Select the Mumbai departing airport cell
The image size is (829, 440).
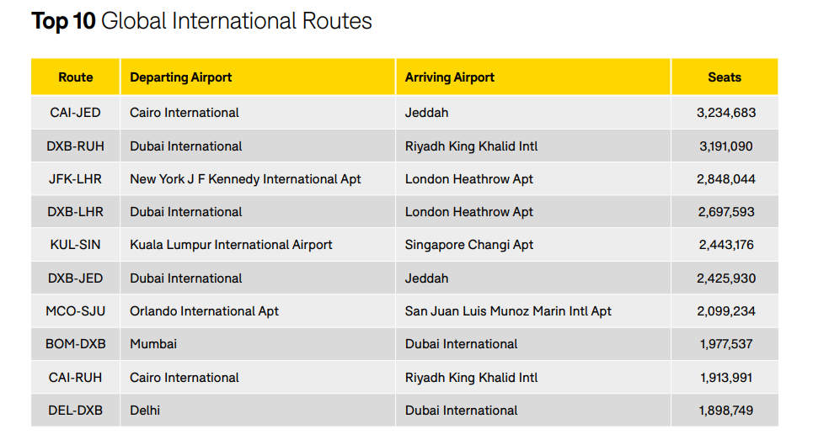point(258,344)
